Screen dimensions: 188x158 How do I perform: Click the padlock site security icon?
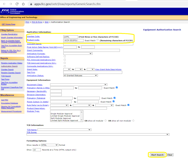31,4
